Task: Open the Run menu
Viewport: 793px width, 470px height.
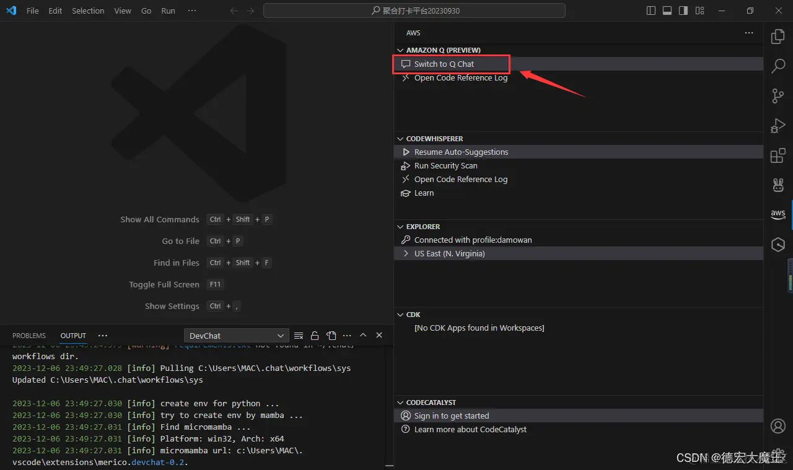Action: [168, 11]
